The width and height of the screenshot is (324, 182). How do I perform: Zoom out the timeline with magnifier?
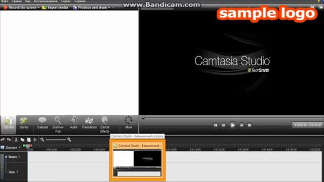(43, 140)
